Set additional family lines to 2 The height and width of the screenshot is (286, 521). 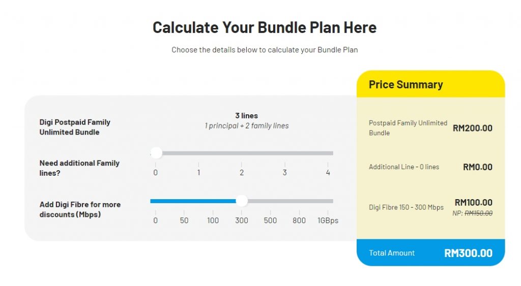(242, 153)
